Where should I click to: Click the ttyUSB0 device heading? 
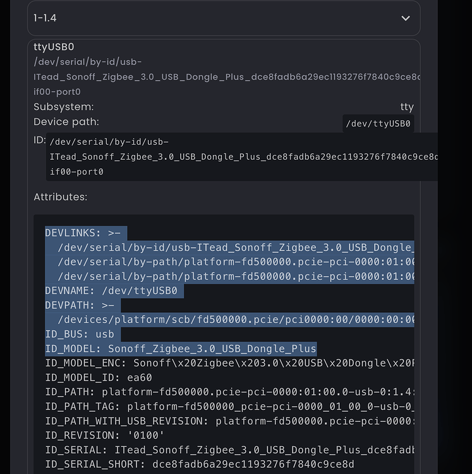(54, 47)
